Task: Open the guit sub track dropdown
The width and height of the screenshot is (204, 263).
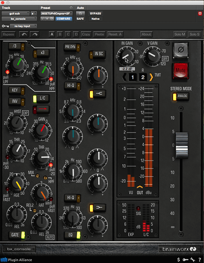Action: [x=16, y=13]
